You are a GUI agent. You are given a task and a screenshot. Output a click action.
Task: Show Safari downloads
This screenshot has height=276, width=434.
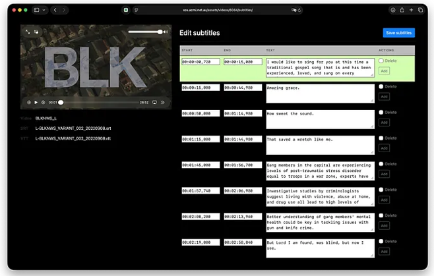click(x=392, y=10)
